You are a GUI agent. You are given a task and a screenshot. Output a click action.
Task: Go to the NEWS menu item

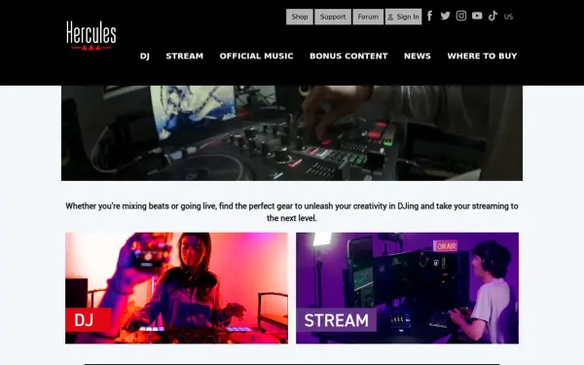[418, 56]
